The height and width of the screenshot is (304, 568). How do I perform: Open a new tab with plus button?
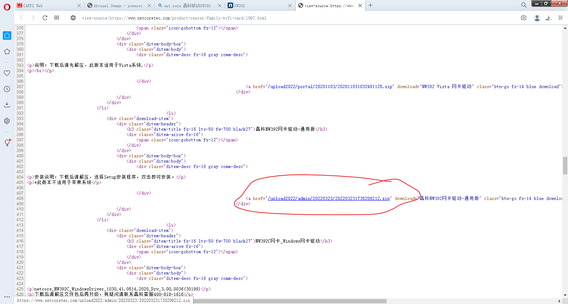370,5
